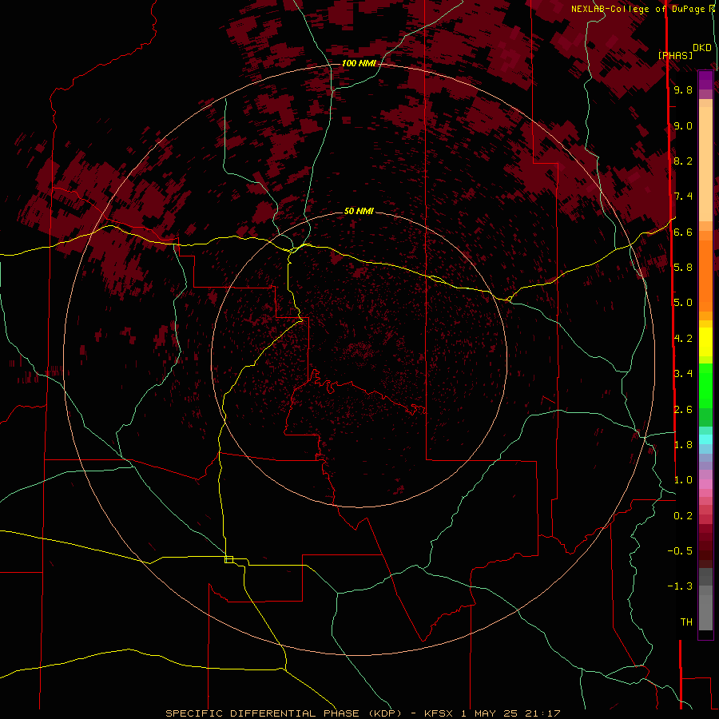The width and height of the screenshot is (719, 719).
Task: Click the 9.0 value on the scale
Action: pos(683,125)
